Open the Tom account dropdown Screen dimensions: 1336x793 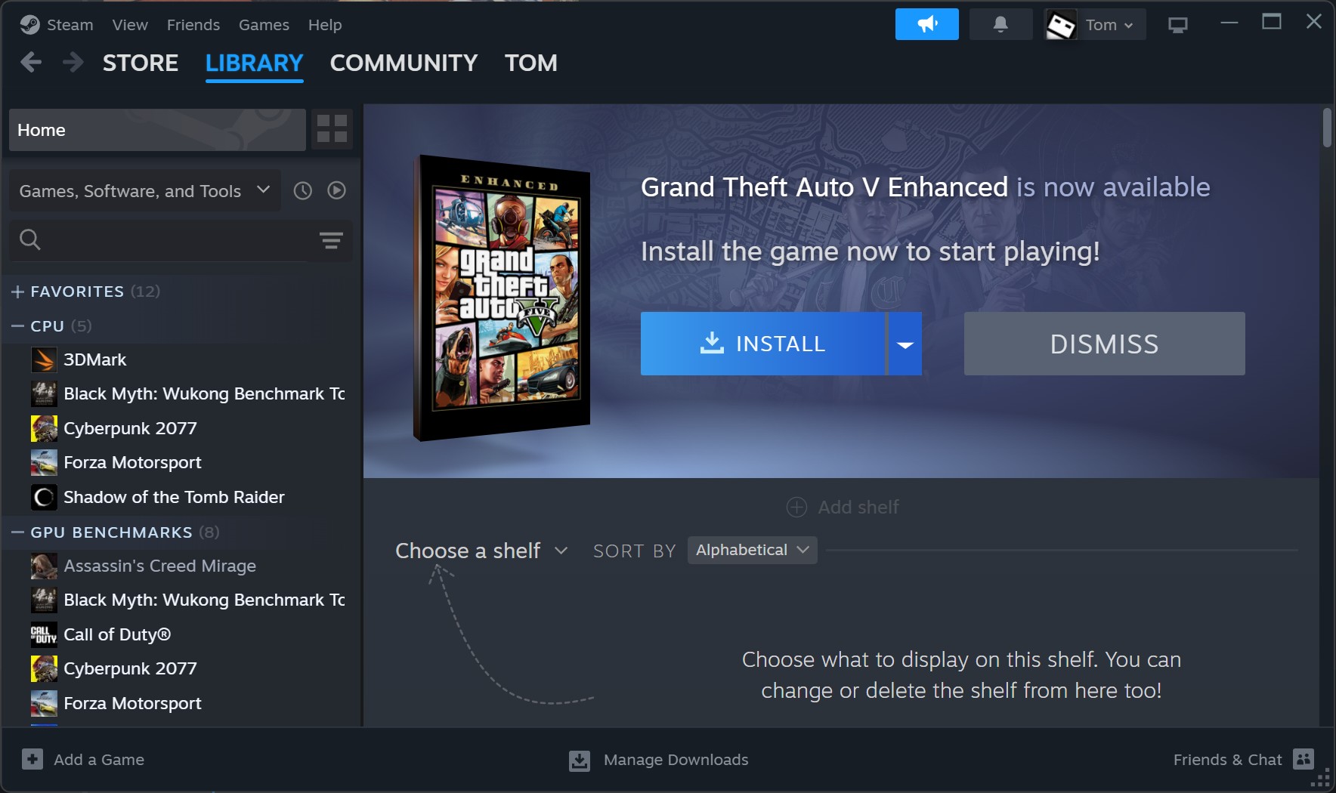(1109, 25)
